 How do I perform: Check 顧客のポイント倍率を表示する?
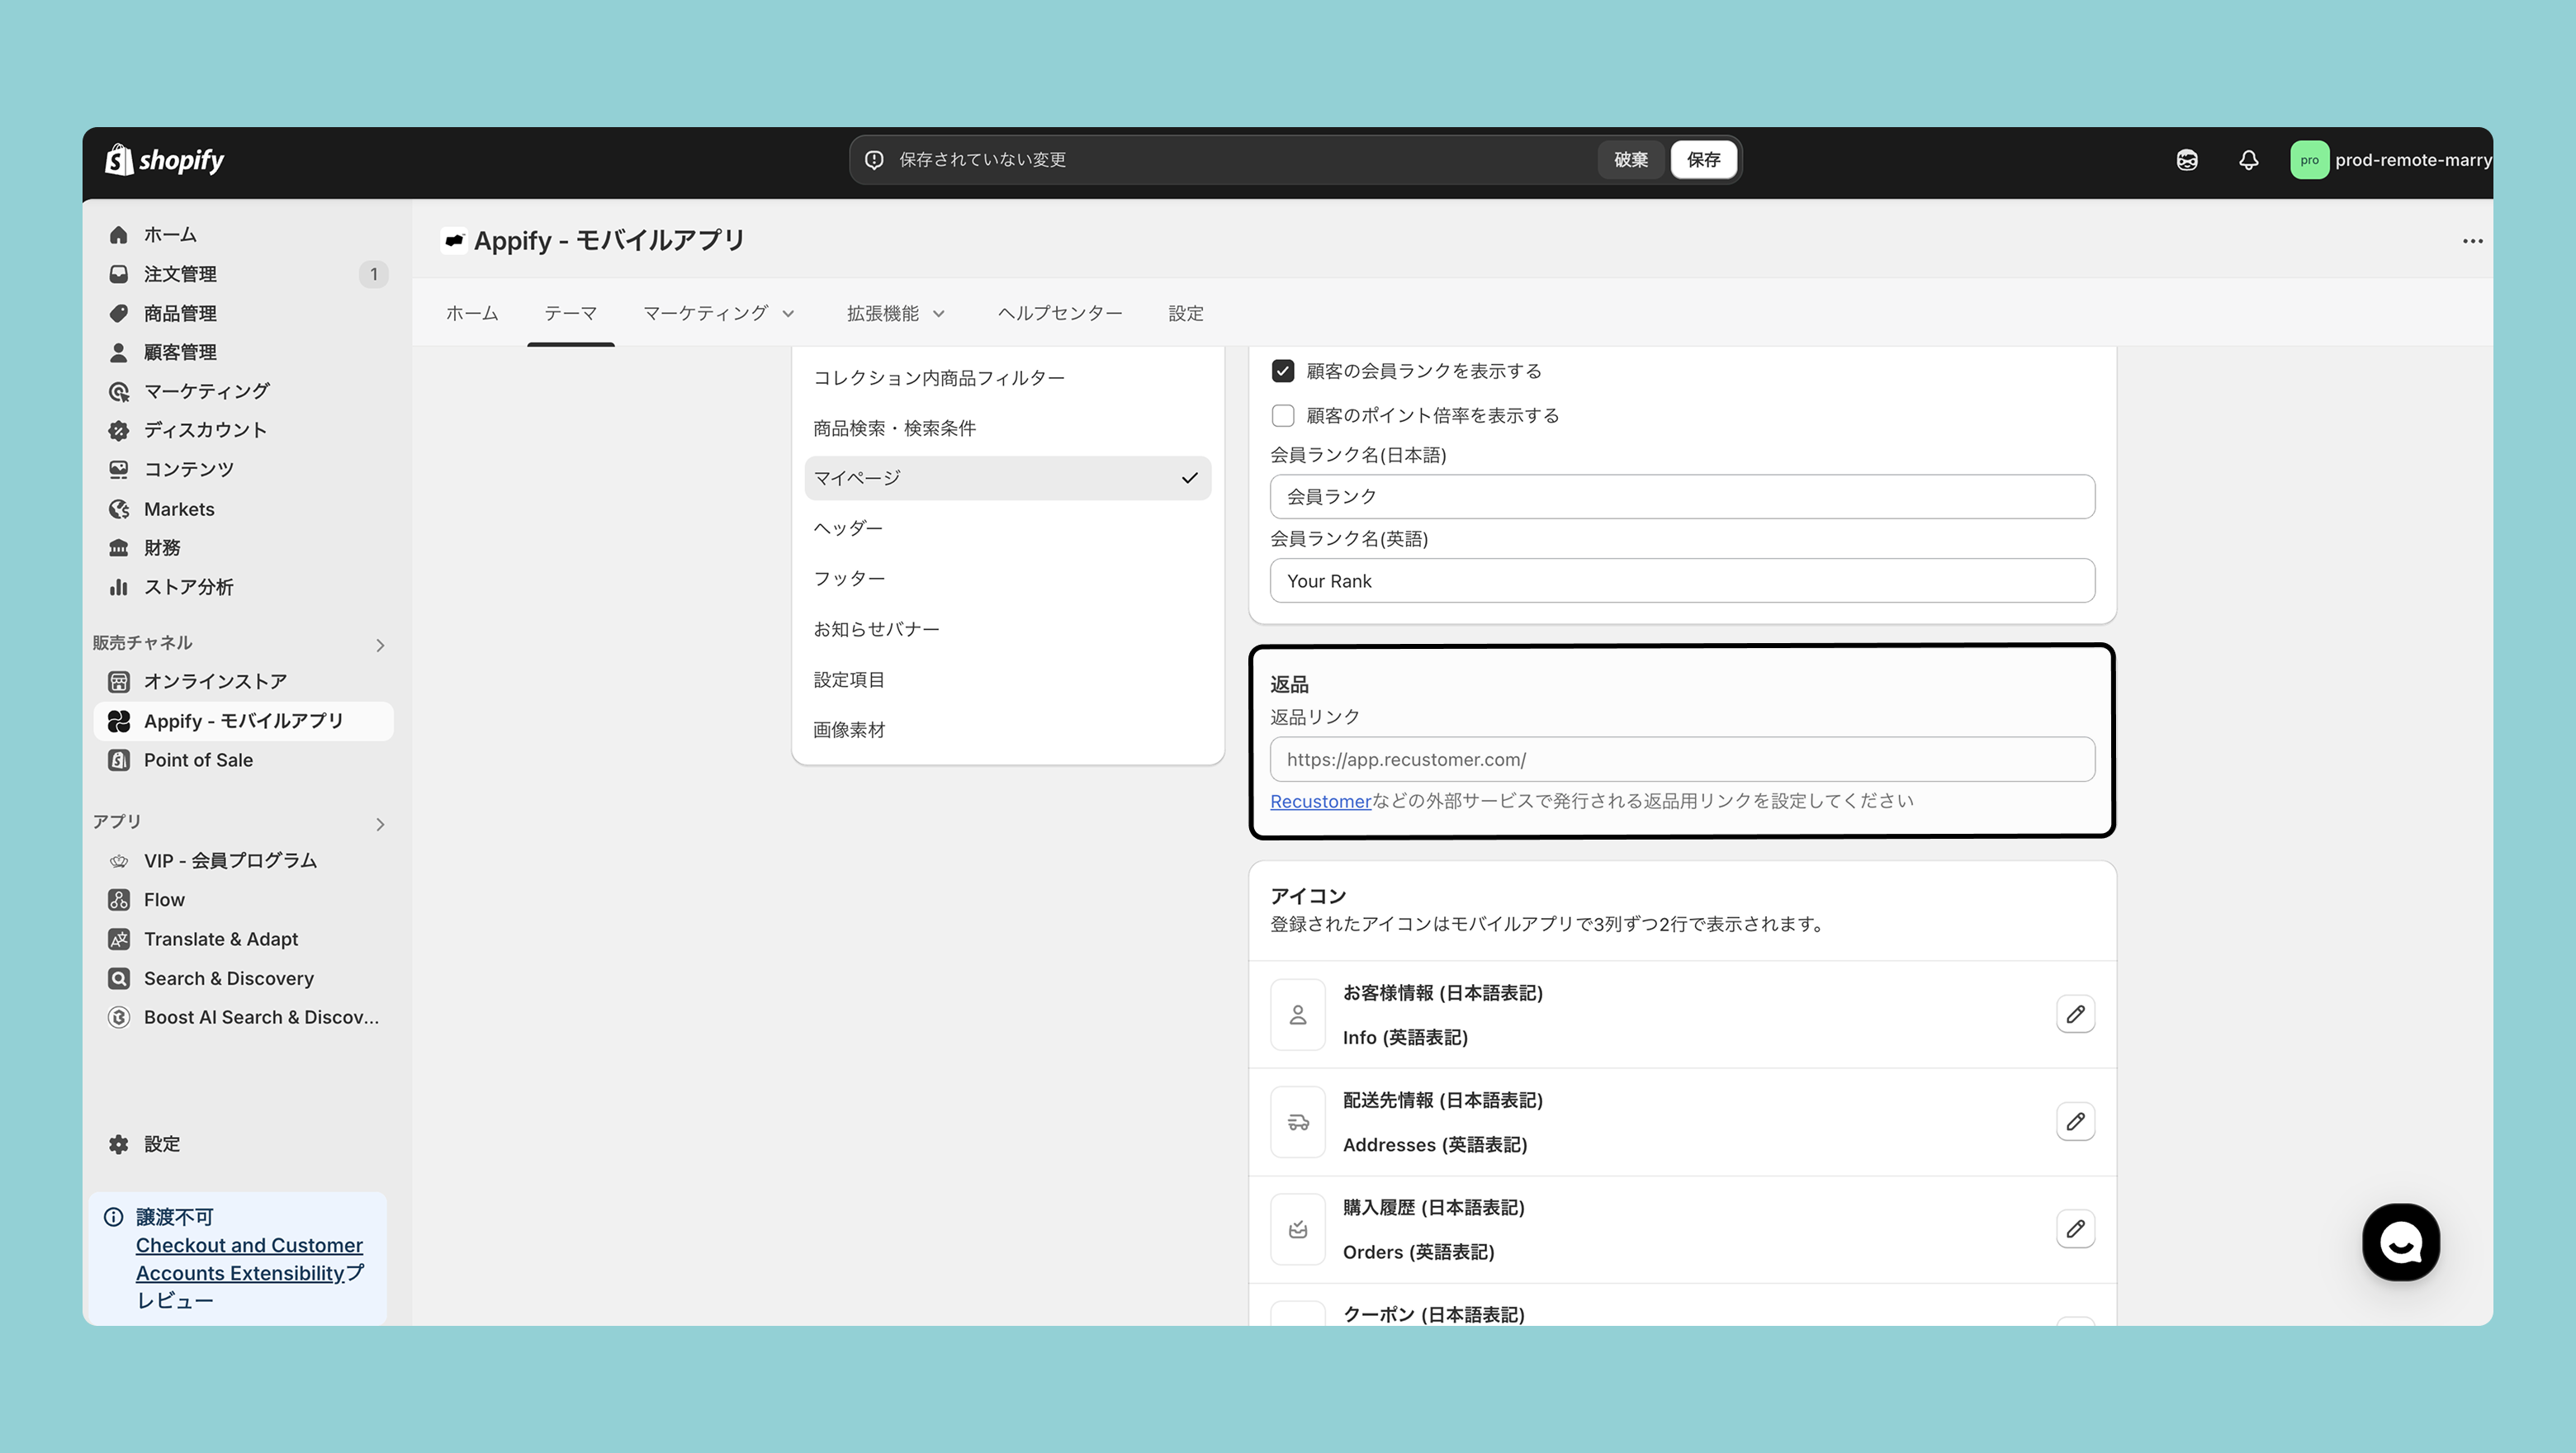pos(1283,415)
